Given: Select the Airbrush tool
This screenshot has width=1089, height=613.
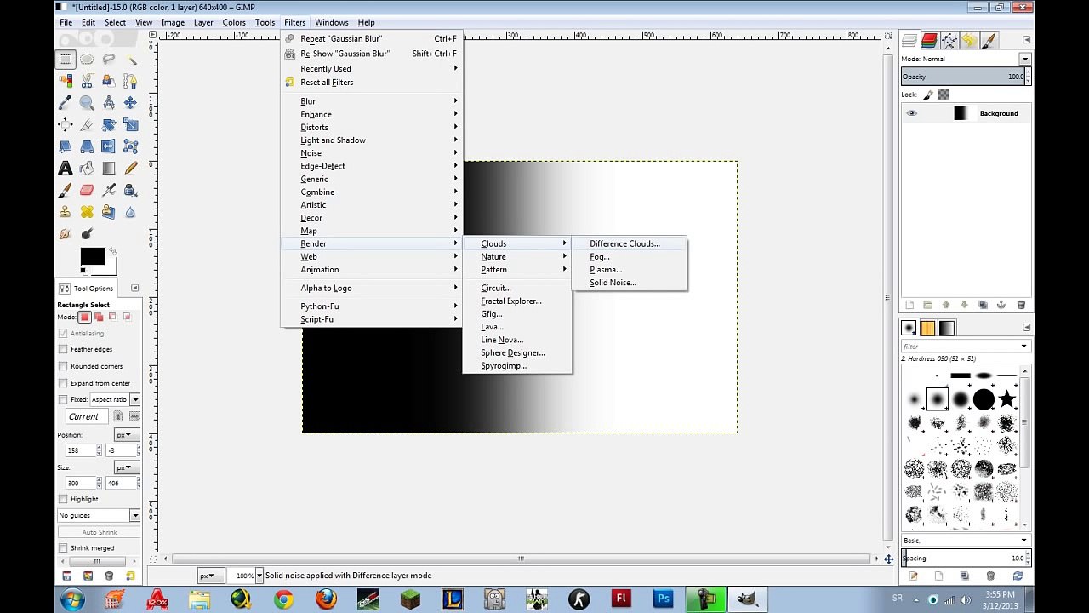Looking at the screenshot, I should point(109,191).
